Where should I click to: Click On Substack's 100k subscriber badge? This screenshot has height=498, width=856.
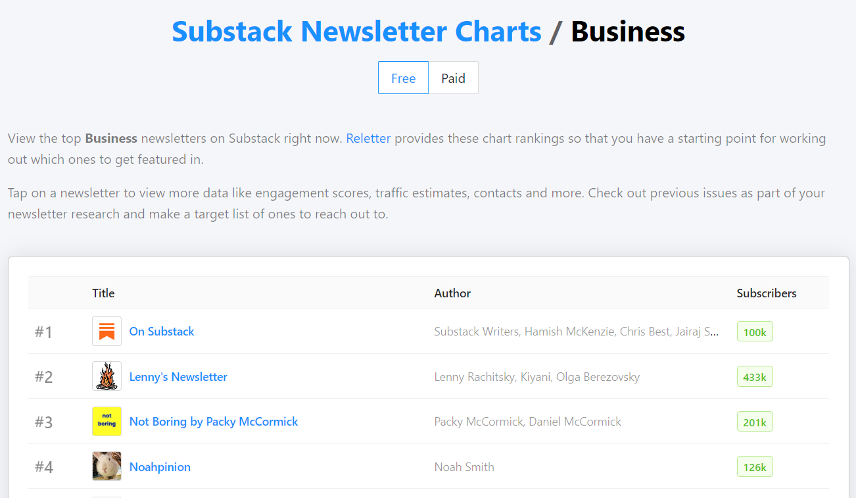point(755,331)
